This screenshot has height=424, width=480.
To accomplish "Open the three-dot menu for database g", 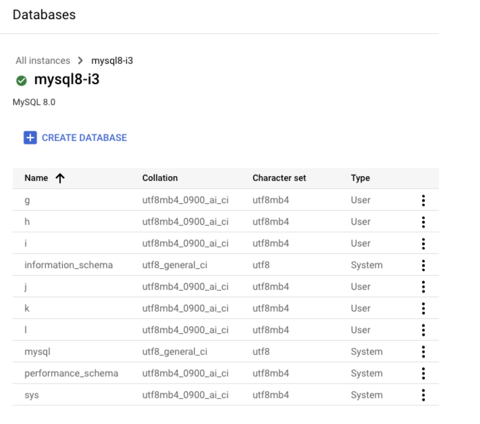I will tap(423, 200).
